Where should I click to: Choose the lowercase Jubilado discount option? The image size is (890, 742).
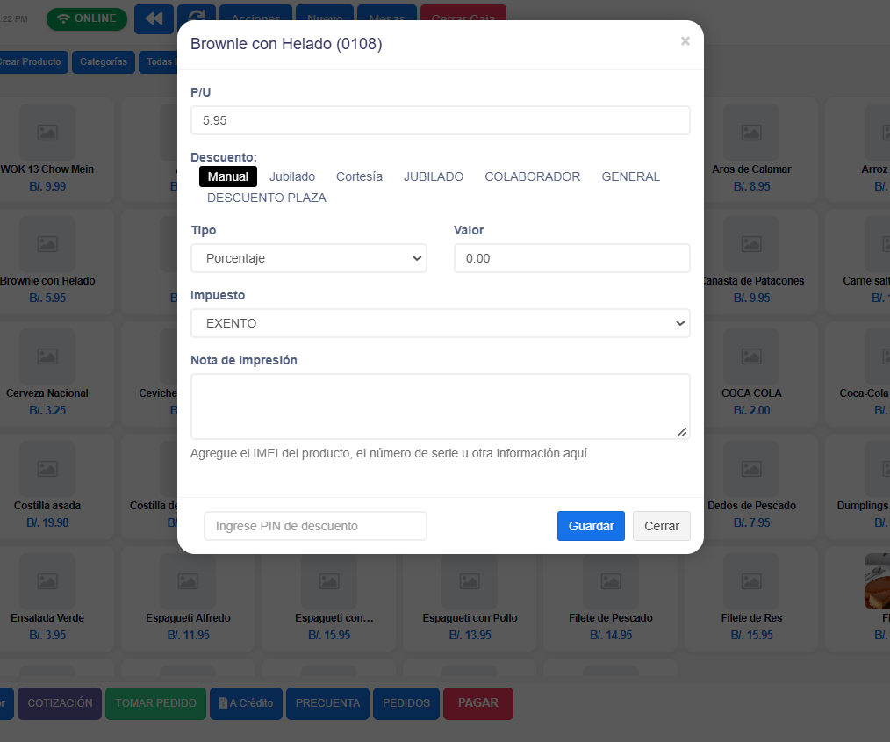coord(292,176)
